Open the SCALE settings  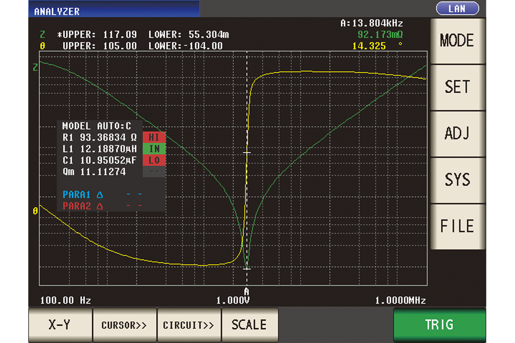250,325
